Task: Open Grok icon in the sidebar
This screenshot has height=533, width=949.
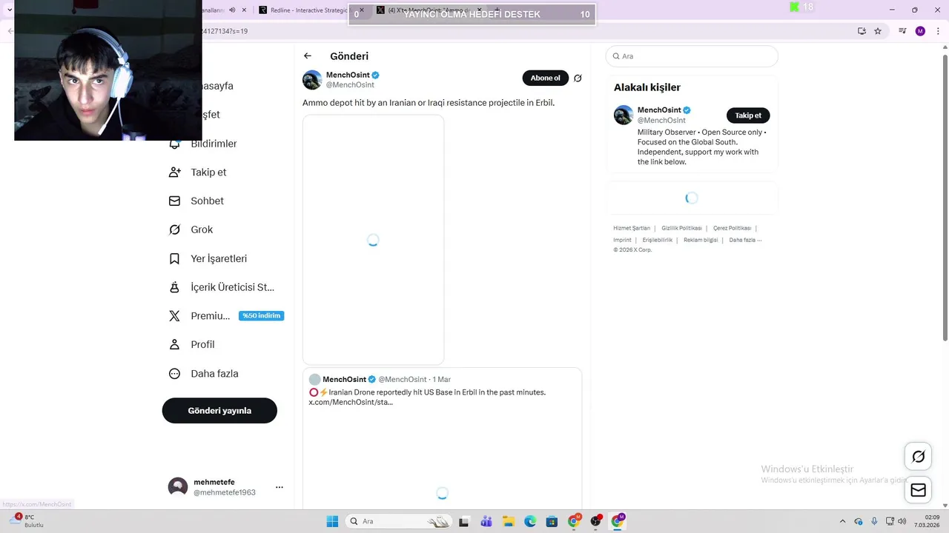Action: [x=175, y=230]
